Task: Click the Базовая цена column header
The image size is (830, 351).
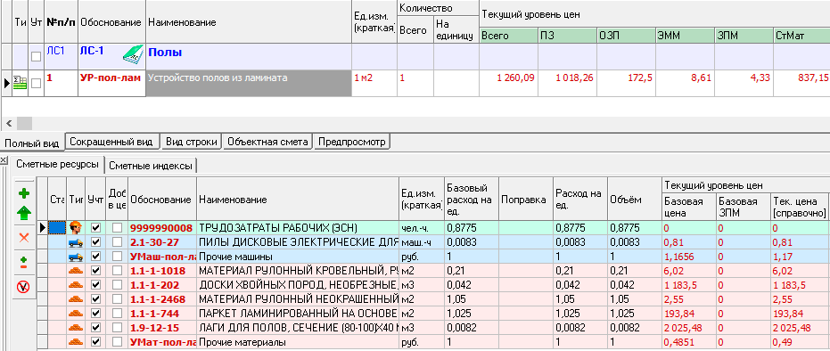Action: pyautogui.click(x=688, y=208)
